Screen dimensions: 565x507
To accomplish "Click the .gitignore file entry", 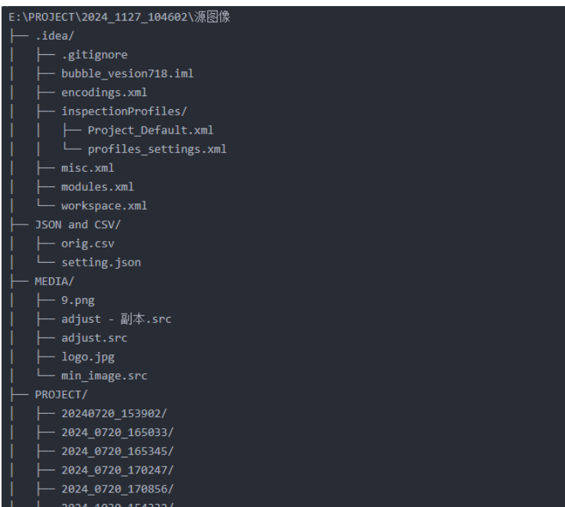I will pos(94,55).
